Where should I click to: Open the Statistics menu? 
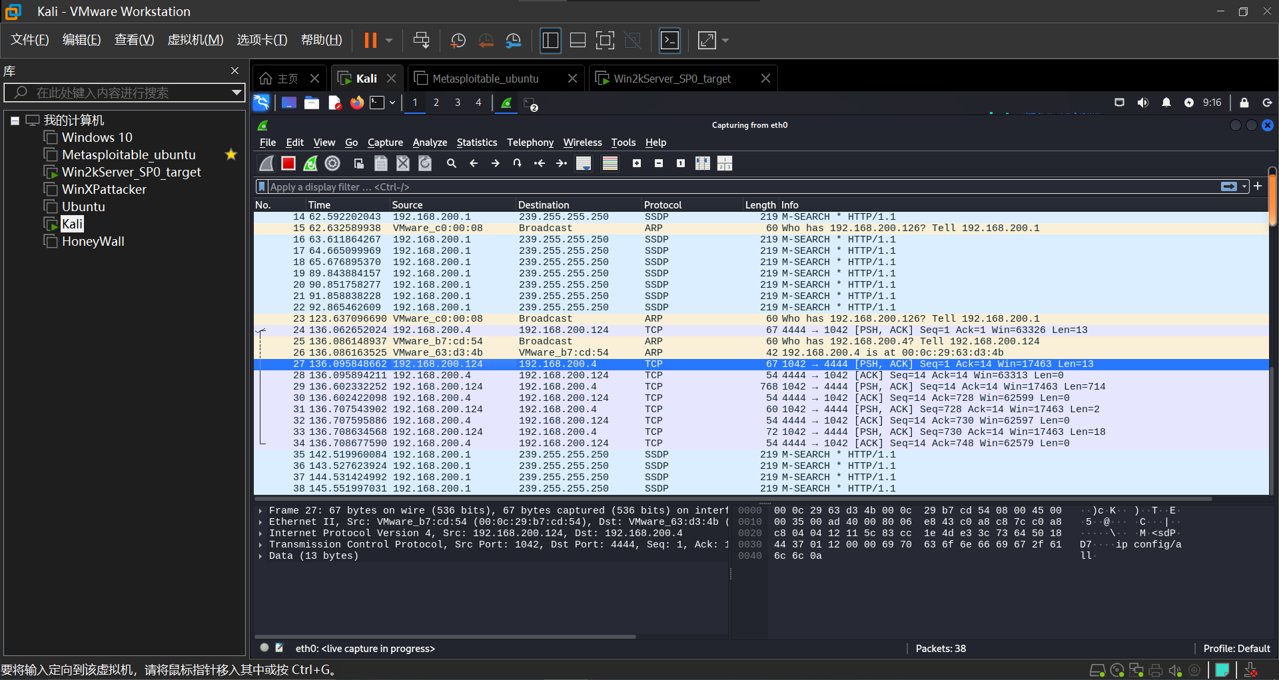tap(476, 143)
